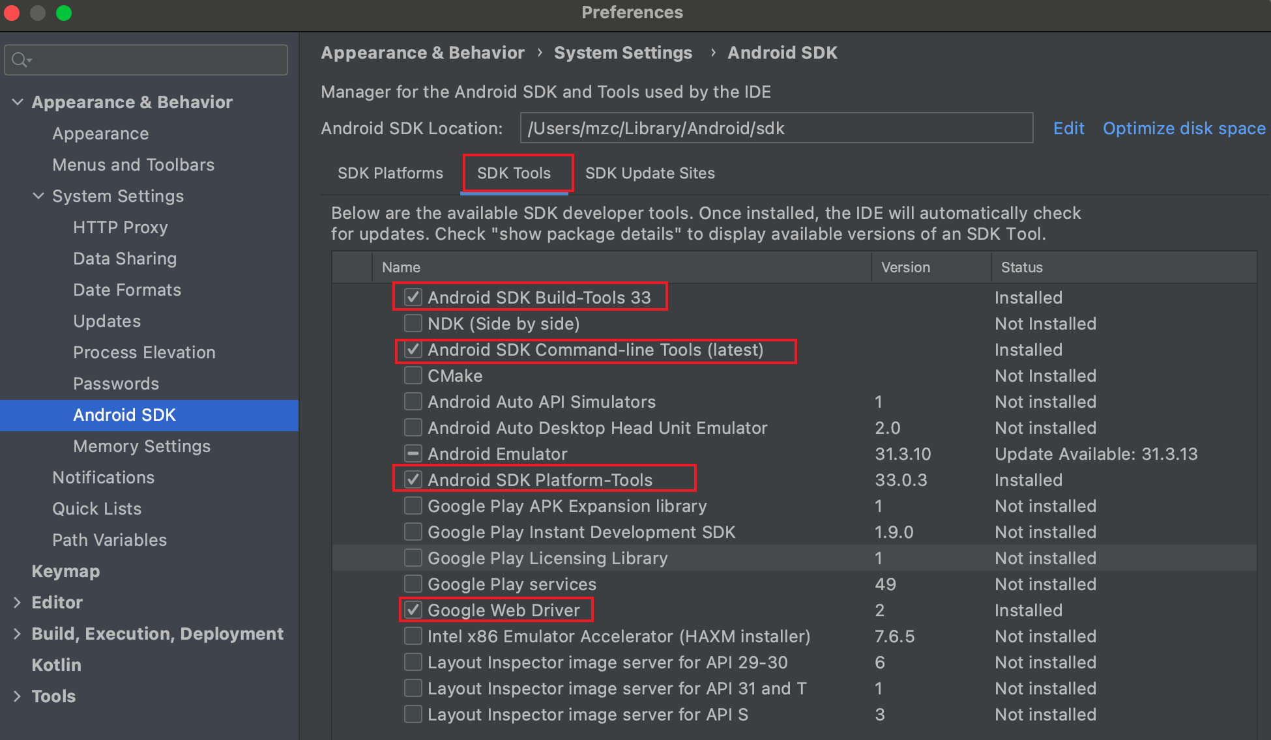Screen dimensions: 1271x740
Task: Click the Android Emulator update available icon
Action: click(413, 453)
